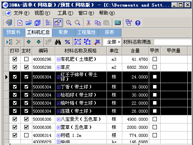Expand the 榆叶梅(带土球) material row
Image resolution: width=193 pixels, height=145 pixels.
pyautogui.click(x=58, y=103)
